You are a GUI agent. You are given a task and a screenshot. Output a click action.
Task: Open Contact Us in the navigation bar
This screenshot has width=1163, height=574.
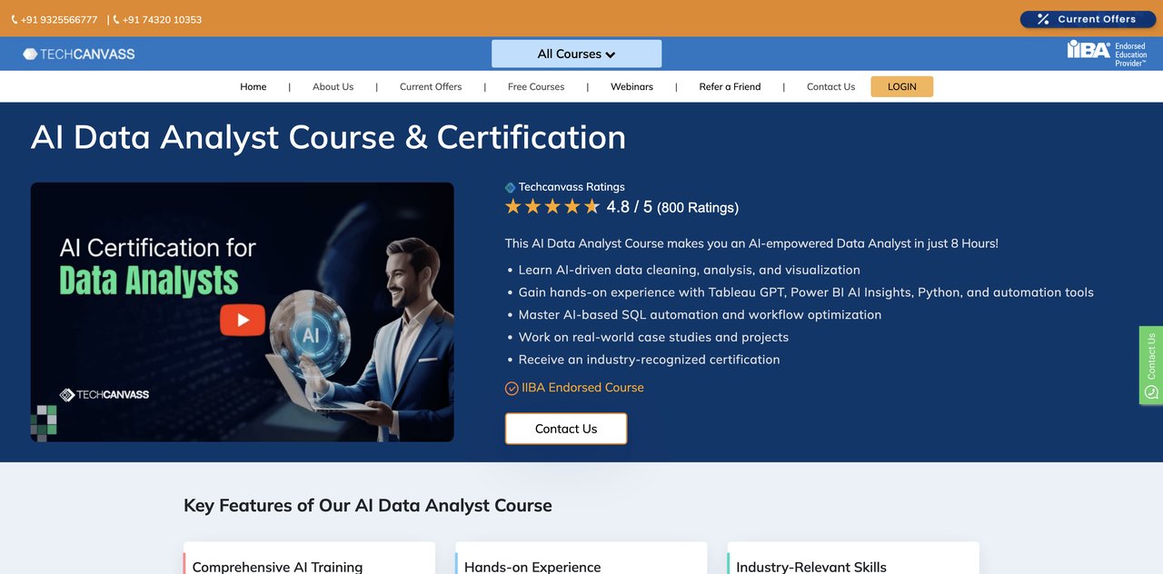(x=830, y=86)
